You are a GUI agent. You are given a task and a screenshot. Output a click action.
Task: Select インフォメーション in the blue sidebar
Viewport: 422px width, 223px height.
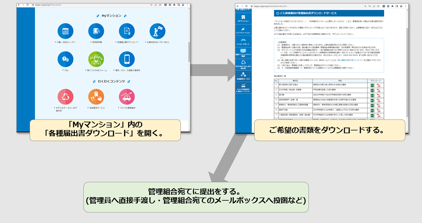(x=243, y=30)
